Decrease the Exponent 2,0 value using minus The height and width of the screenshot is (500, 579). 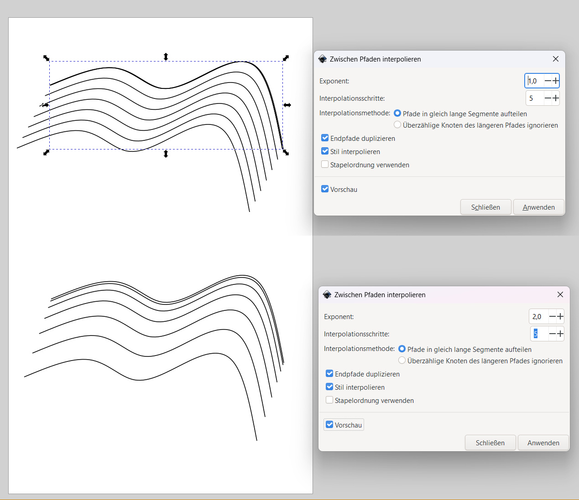552,317
